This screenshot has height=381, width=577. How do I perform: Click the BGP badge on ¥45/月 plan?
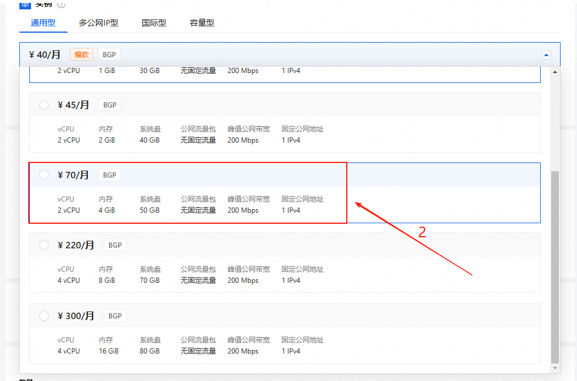[x=110, y=105]
